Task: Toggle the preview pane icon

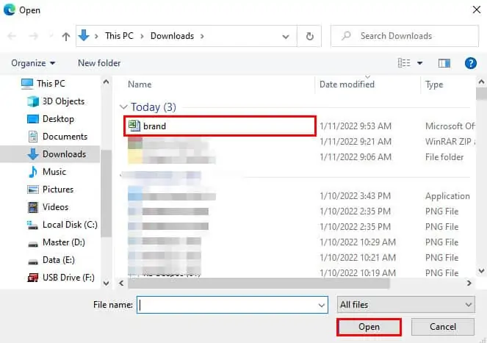Action: click(444, 63)
